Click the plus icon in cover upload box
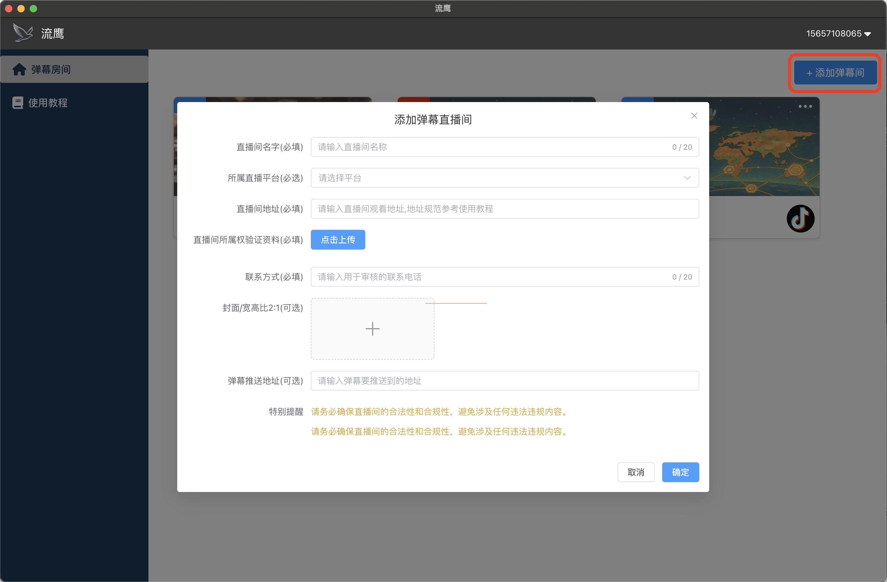The image size is (887, 582). (372, 329)
